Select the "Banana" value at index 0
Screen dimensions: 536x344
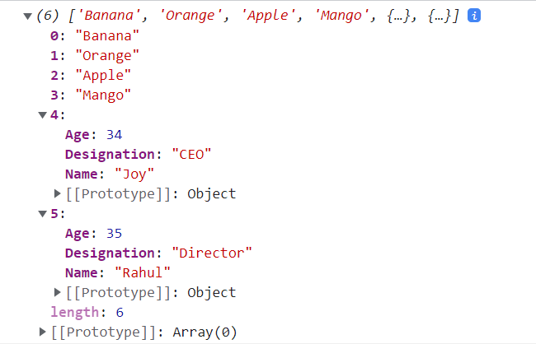tap(107, 36)
